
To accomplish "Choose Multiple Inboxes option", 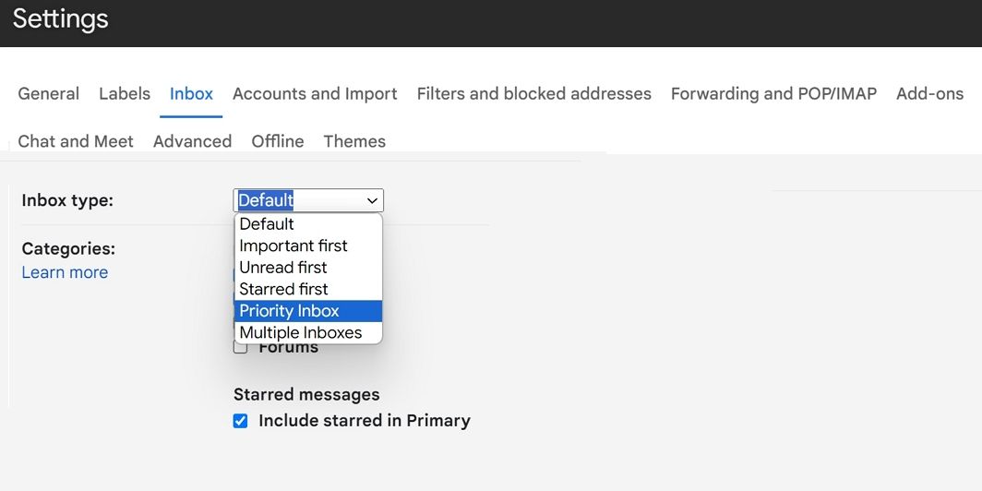I will [301, 332].
